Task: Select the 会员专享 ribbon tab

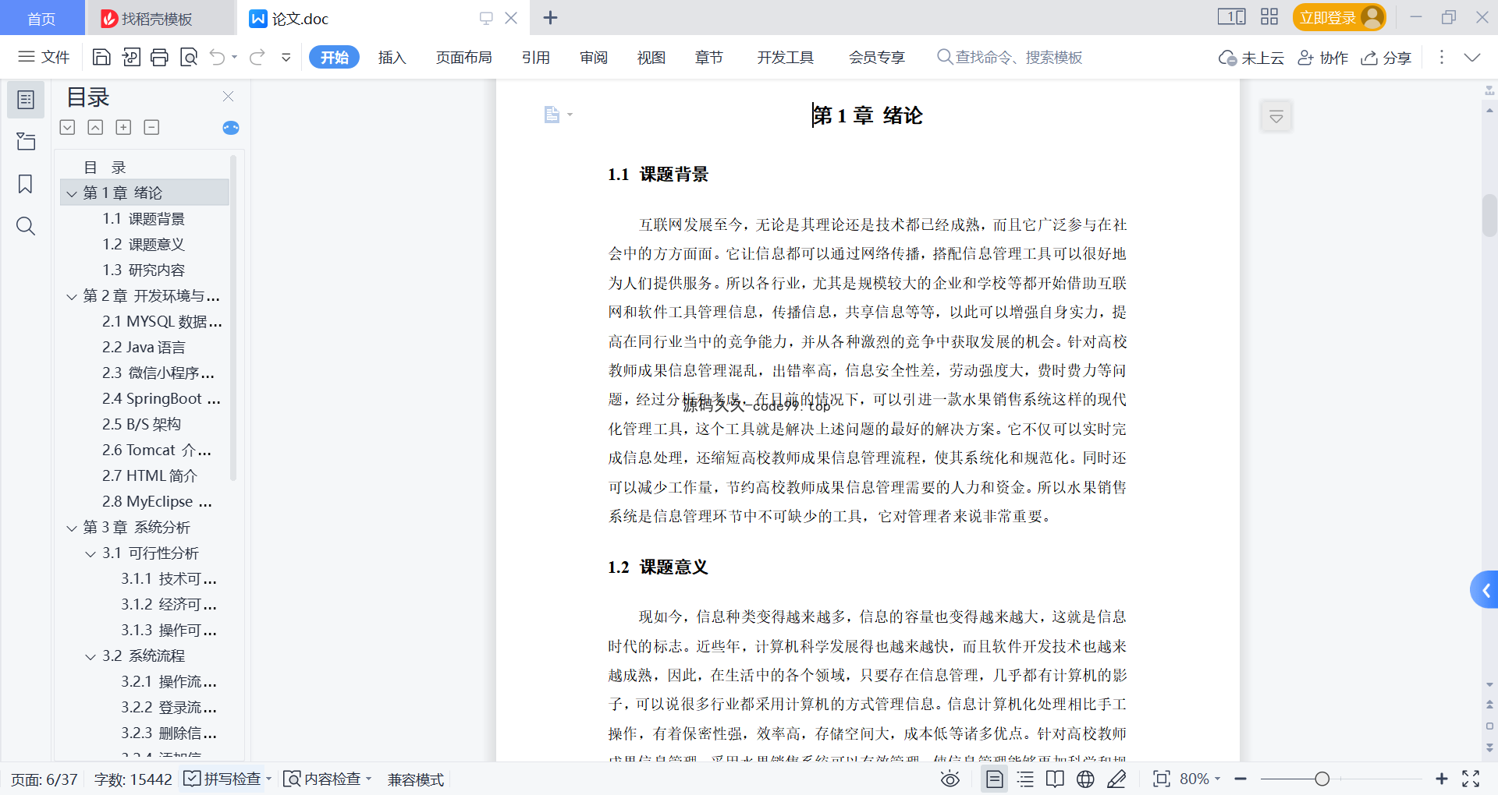Action: tap(877, 57)
